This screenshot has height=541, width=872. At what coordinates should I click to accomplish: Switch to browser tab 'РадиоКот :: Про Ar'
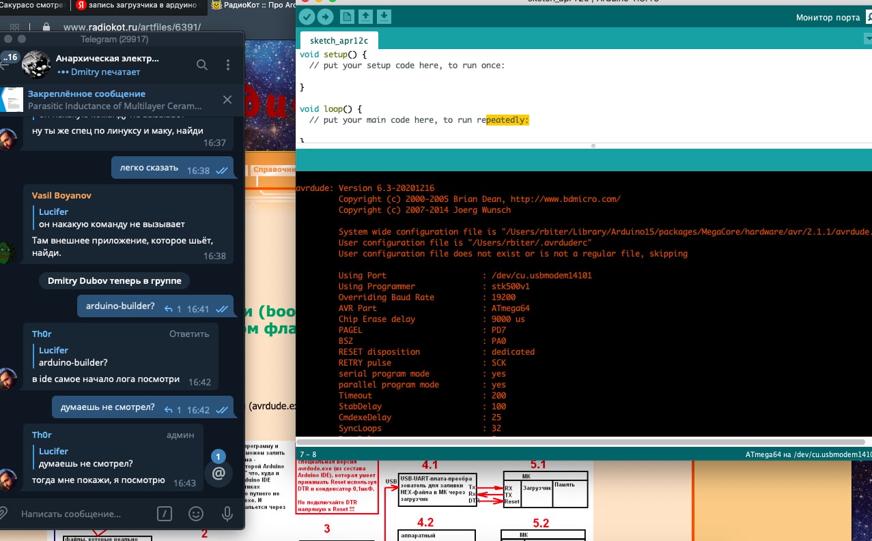(x=253, y=5)
